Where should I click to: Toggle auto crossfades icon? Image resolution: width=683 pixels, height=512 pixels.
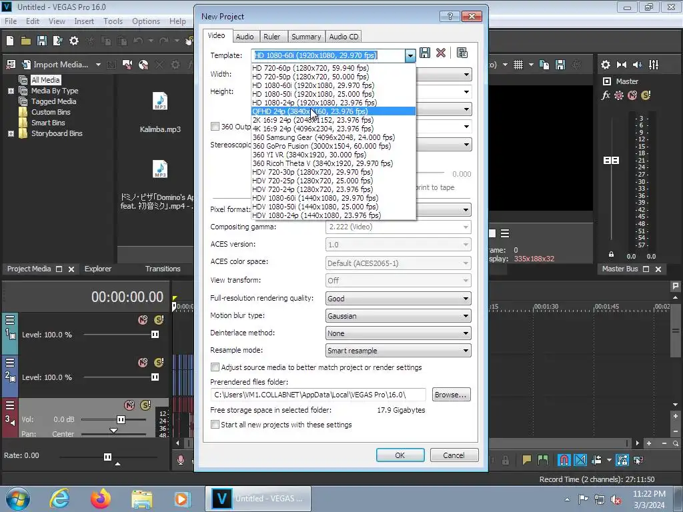(x=580, y=460)
